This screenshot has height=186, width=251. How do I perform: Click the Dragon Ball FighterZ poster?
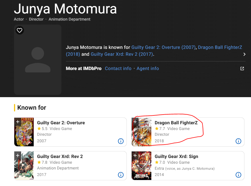point(142,132)
